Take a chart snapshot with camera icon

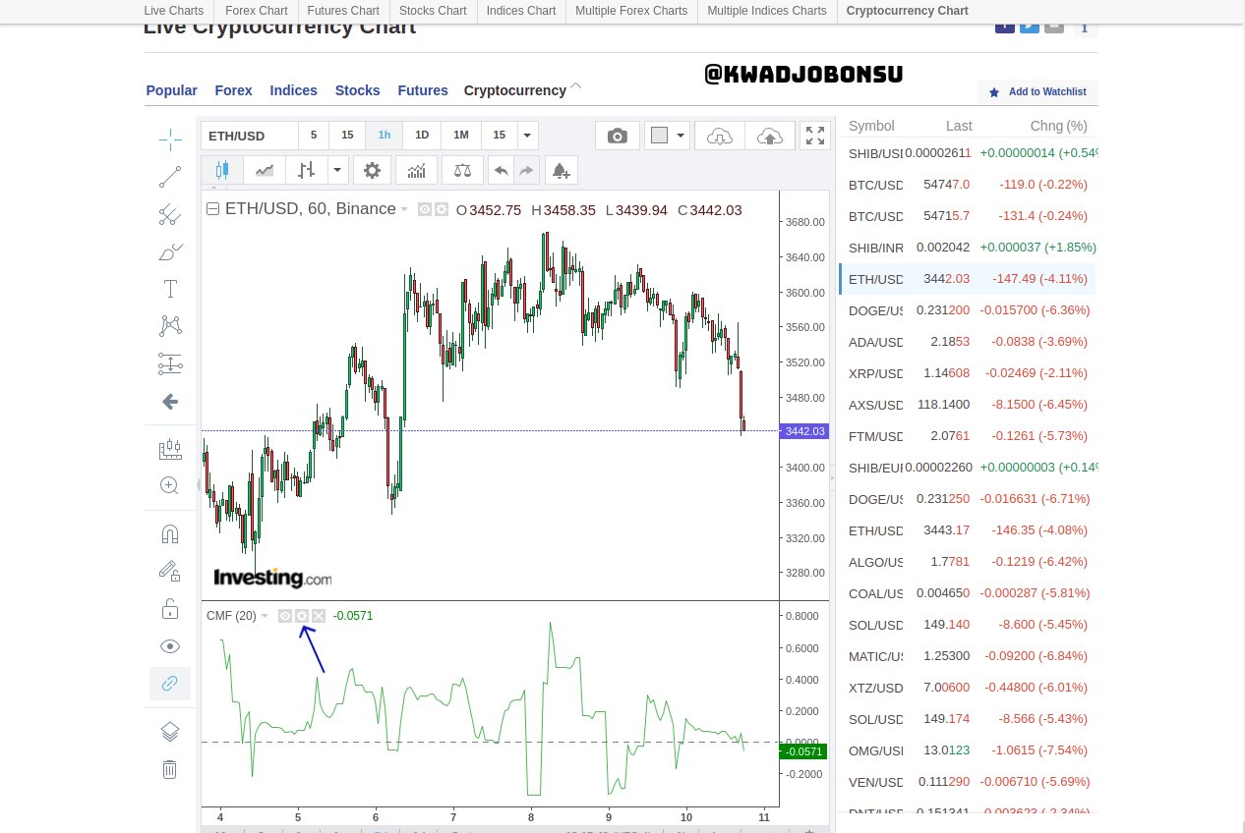click(618, 136)
